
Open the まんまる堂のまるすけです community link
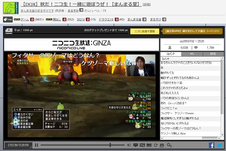tap(37, 10)
